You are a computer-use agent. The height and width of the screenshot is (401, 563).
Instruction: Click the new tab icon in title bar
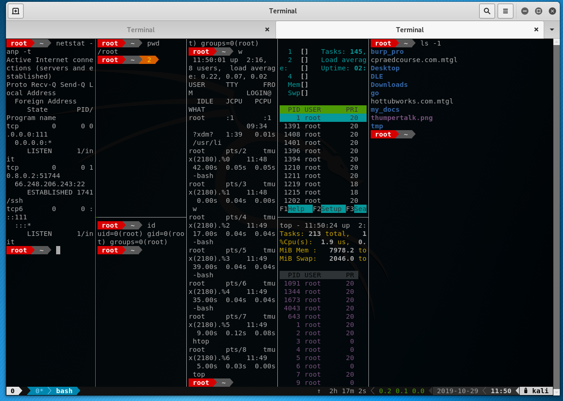(x=16, y=11)
